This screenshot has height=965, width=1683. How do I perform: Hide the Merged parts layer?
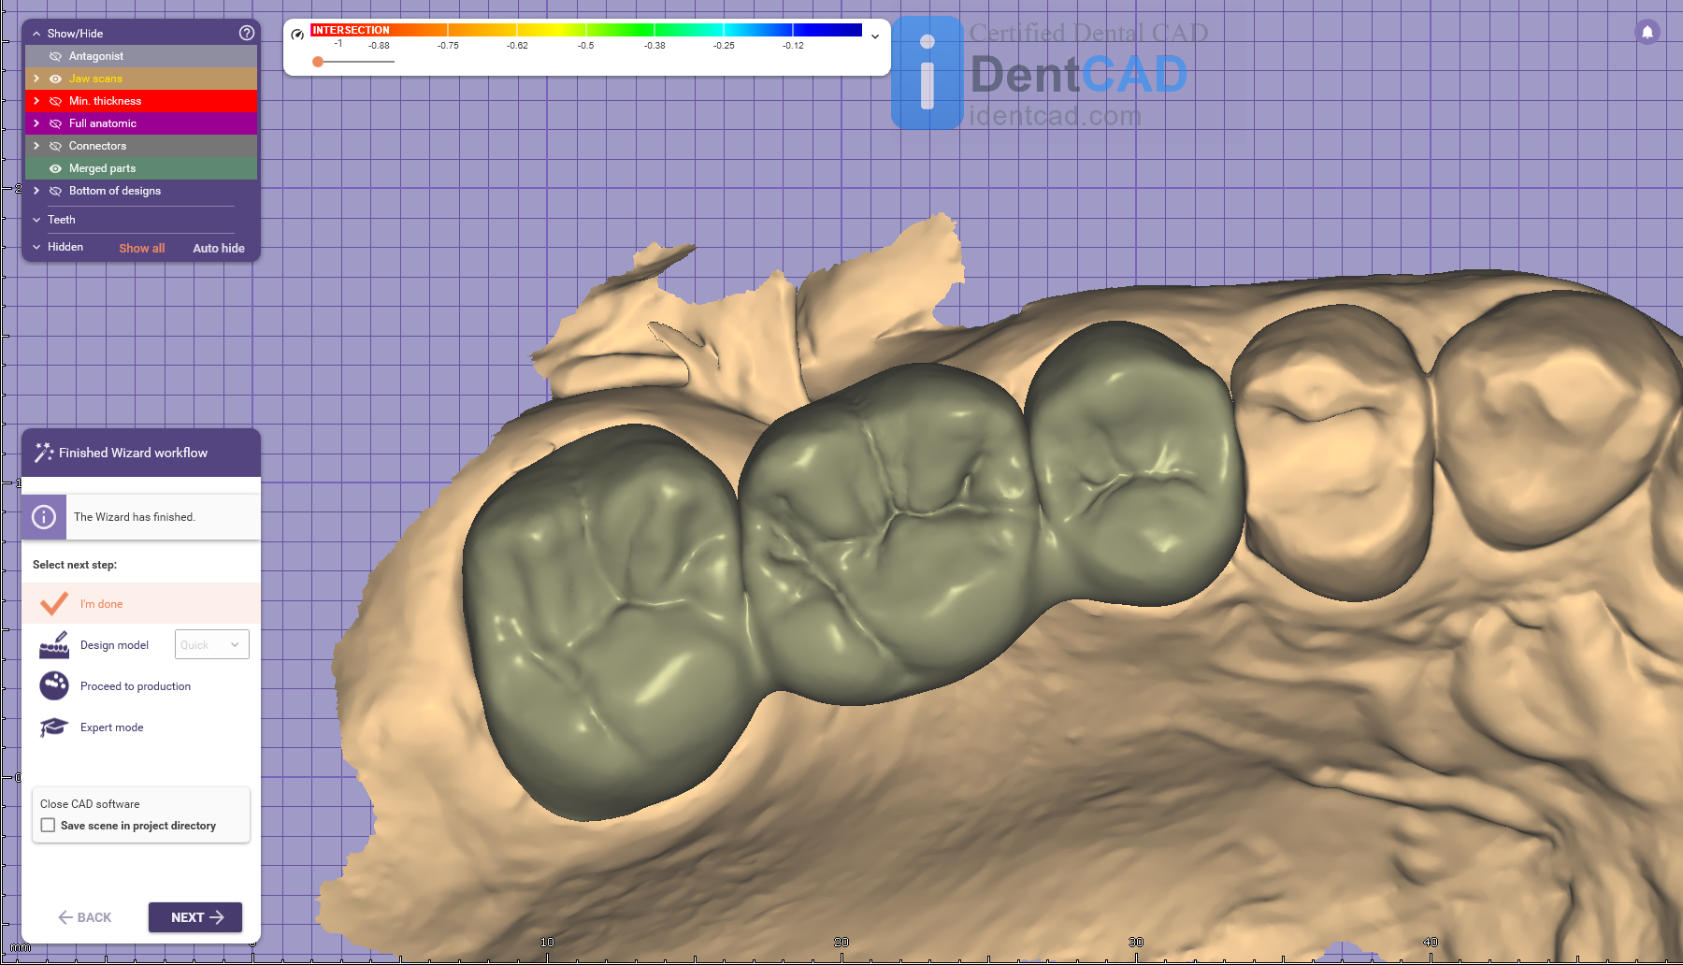(55, 168)
